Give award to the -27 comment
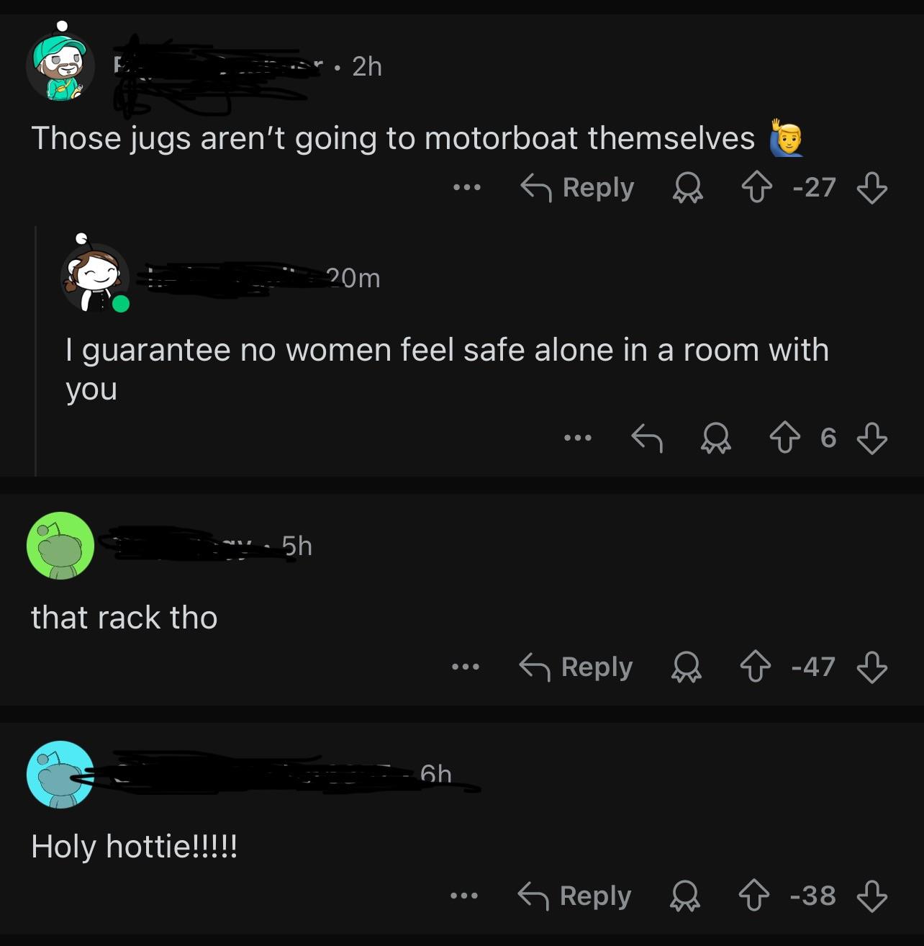This screenshot has height=946, width=924. 687,188
